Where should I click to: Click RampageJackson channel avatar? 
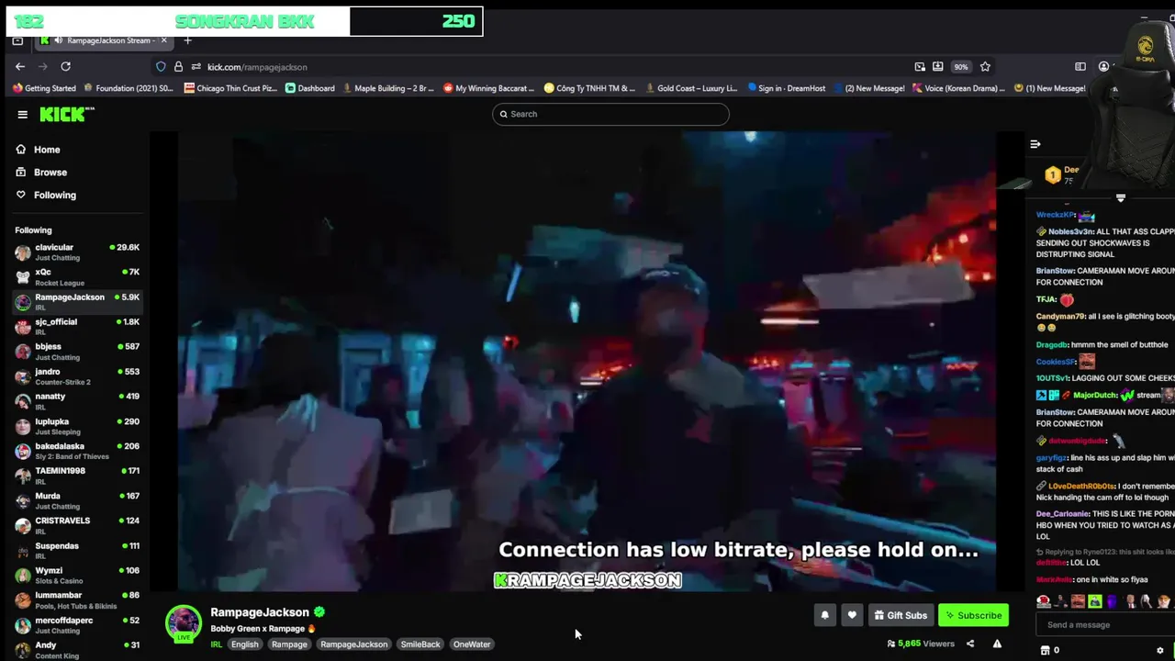184,623
